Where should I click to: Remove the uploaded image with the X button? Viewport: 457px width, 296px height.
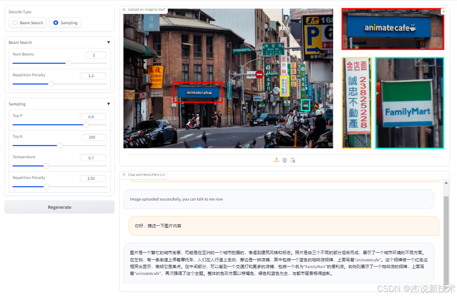pos(444,12)
